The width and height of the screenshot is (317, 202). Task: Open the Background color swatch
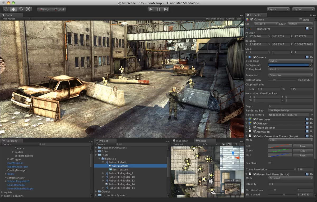(x=288, y=65)
